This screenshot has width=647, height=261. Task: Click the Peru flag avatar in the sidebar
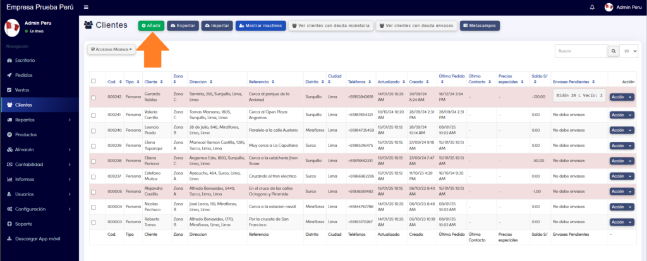12,28
